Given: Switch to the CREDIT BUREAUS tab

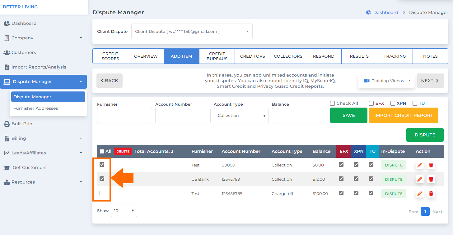Looking at the screenshot, I should click(x=217, y=56).
